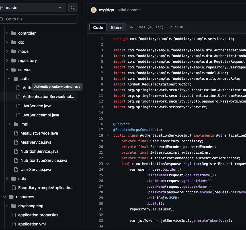Collapse code block at line 18
Screen dimensions: 246x230
pos(108,135)
